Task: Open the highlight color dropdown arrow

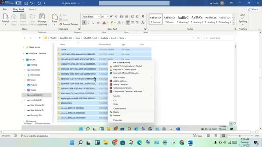Action: 115,23
